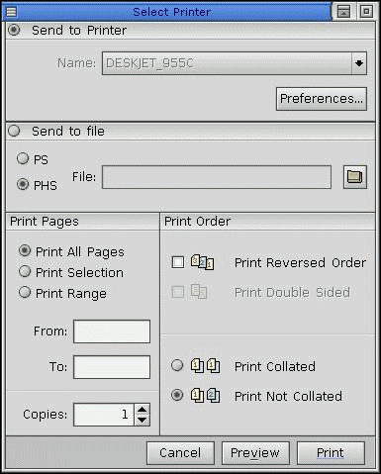Choose the PHS file format option

pyautogui.click(x=23, y=184)
